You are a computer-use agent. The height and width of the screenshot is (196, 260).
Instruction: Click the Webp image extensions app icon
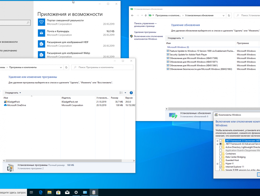41,55
